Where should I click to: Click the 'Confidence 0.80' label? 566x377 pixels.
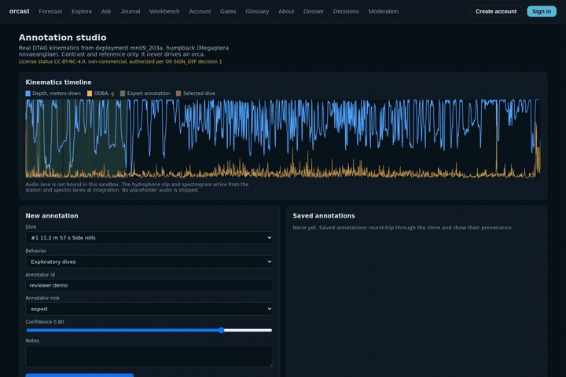point(45,322)
